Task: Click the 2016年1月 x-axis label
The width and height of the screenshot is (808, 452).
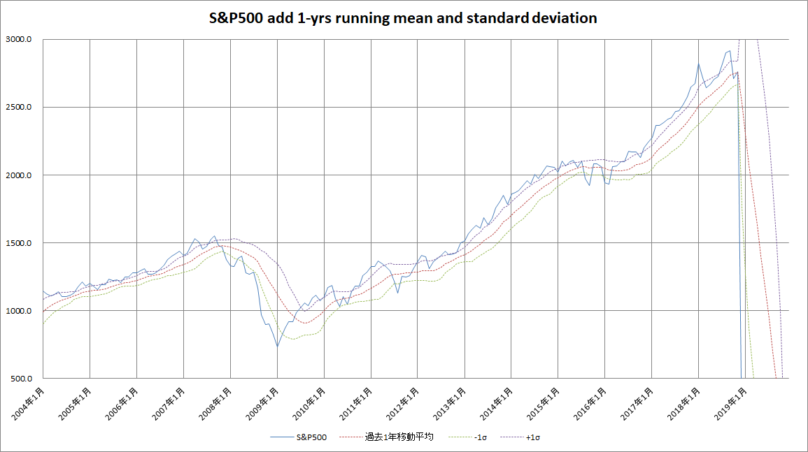Action: 590,404
